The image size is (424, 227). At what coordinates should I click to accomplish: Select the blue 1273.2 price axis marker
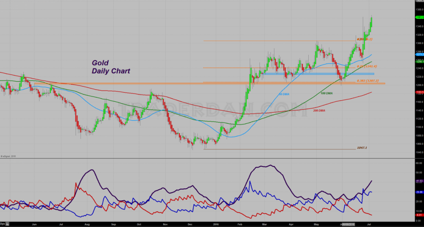(419, 55)
